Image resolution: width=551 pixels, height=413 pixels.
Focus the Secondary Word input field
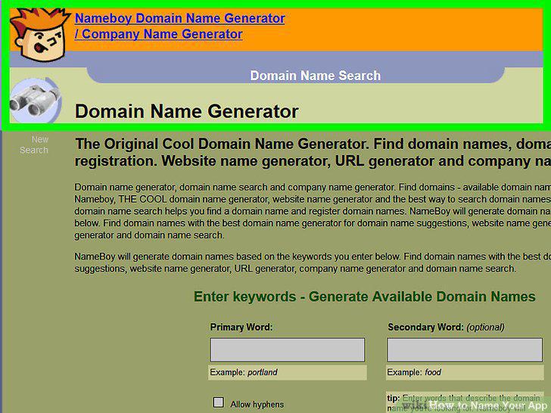click(465, 349)
